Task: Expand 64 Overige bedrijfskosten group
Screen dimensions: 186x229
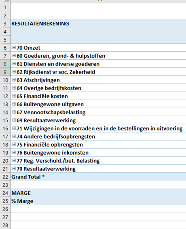Action: pos(14,88)
